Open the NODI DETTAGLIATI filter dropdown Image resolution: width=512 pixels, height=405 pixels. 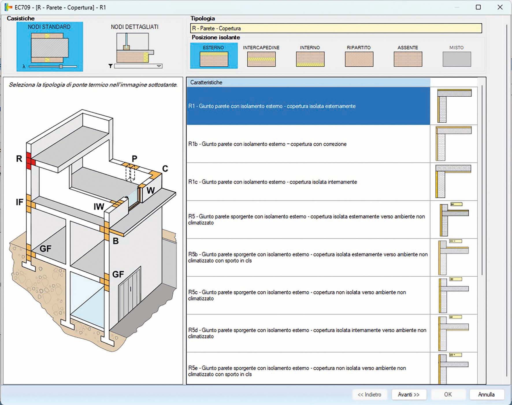[x=138, y=66]
